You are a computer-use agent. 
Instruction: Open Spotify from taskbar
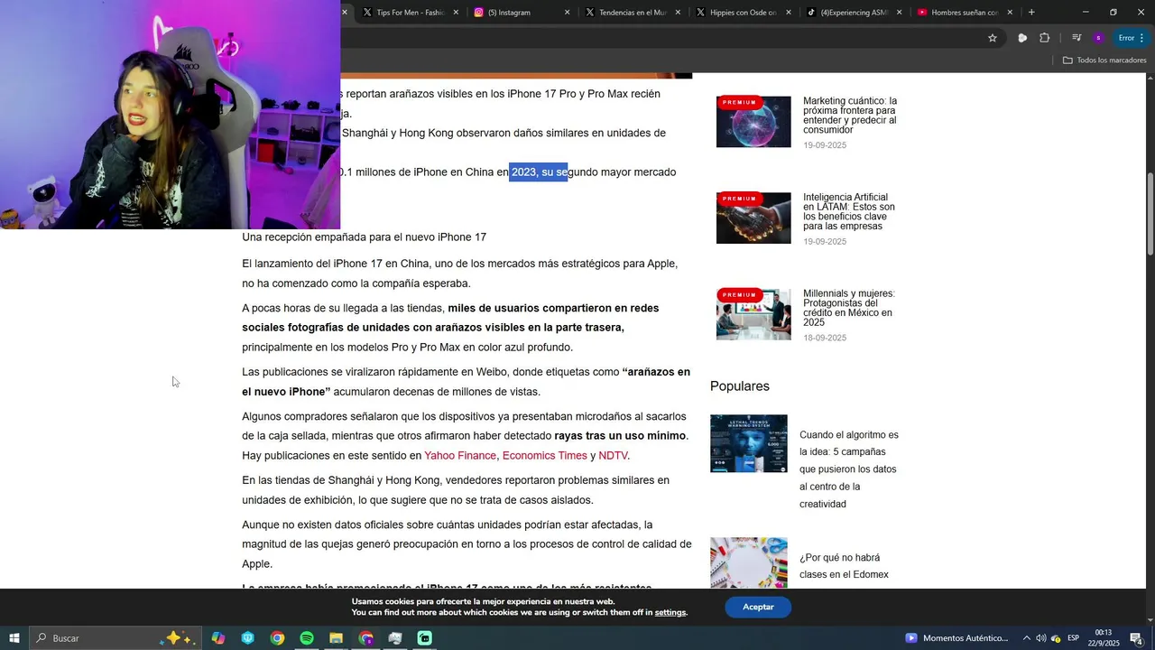click(x=307, y=638)
